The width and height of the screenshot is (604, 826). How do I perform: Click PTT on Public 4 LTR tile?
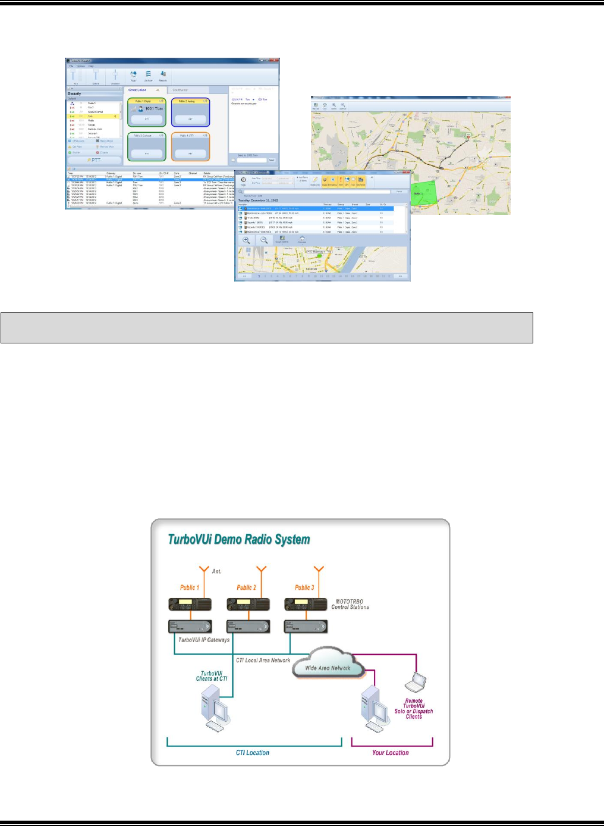[190, 154]
